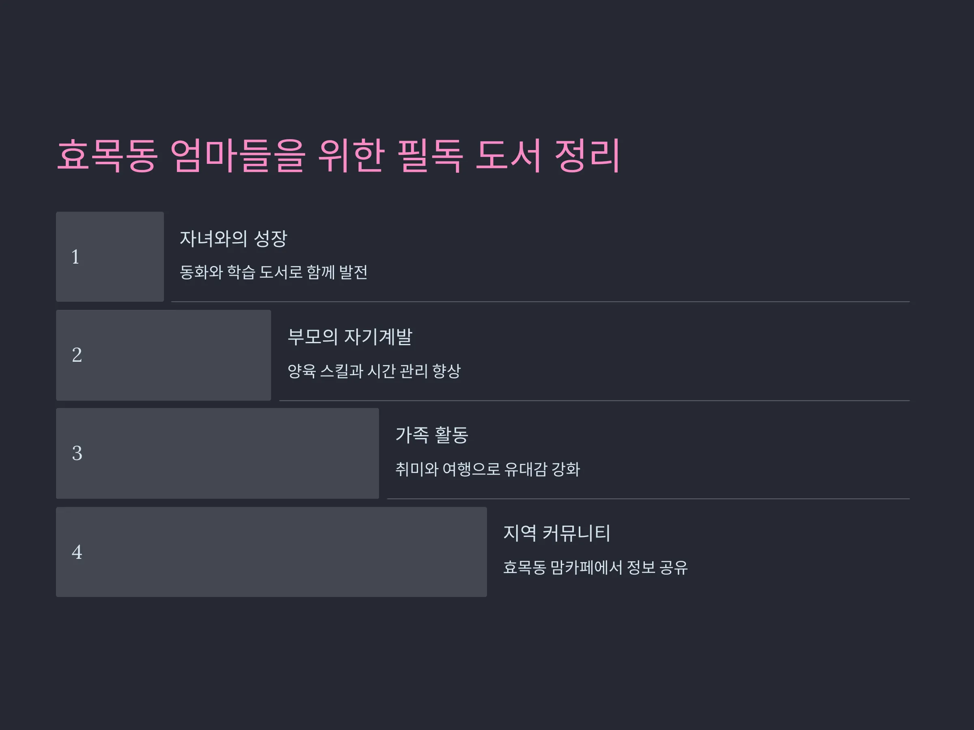Select the number 3 step block
974x730 pixels.
coord(218,453)
